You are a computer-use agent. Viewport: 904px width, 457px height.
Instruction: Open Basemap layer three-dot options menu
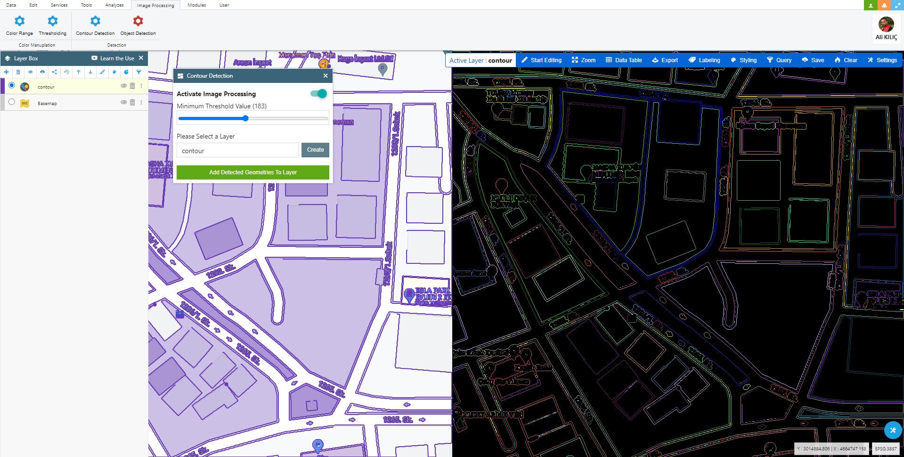tap(141, 102)
